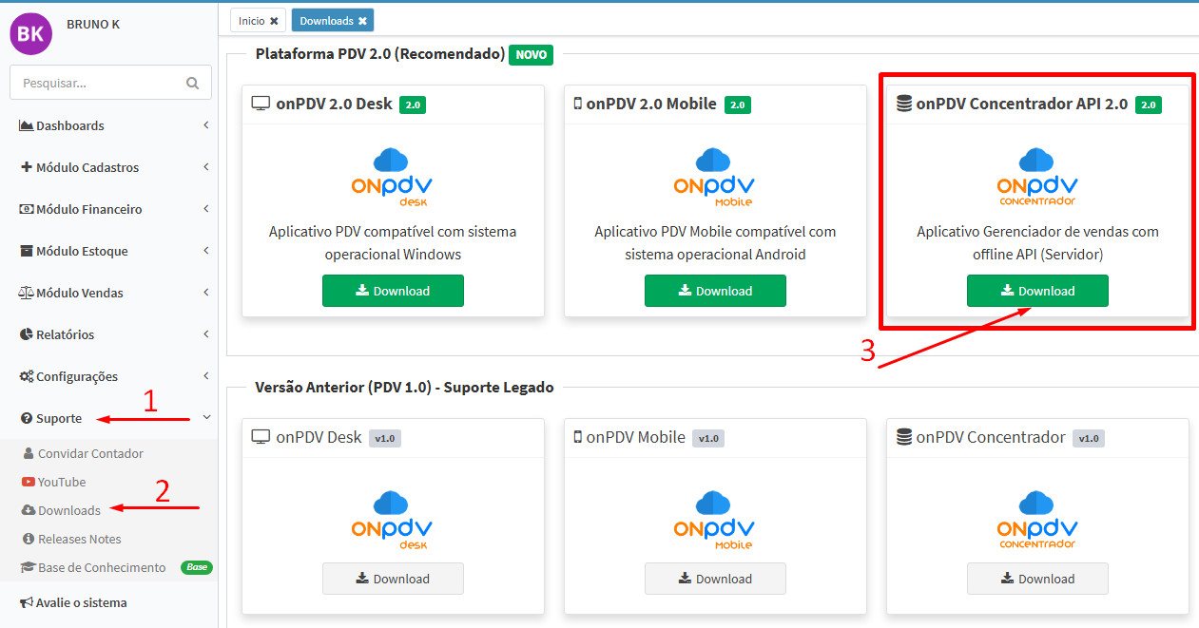Click the green NOVO badge
This screenshot has height=628, width=1199.
click(x=532, y=55)
